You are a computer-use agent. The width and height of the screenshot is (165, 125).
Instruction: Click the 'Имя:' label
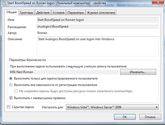coord(11,20)
